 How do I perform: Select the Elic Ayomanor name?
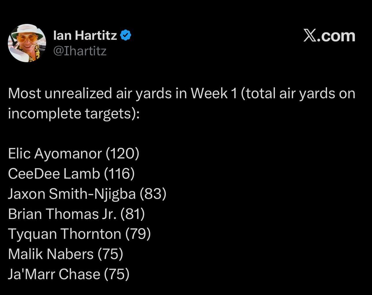point(55,153)
